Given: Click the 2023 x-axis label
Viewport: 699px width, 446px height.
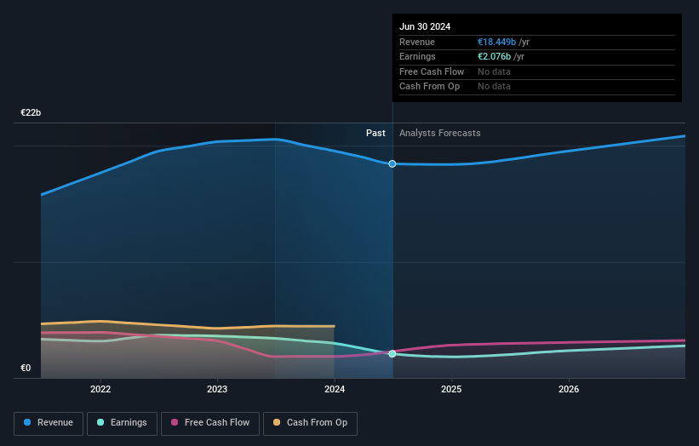Looking at the screenshot, I should (x=217, y=390).
